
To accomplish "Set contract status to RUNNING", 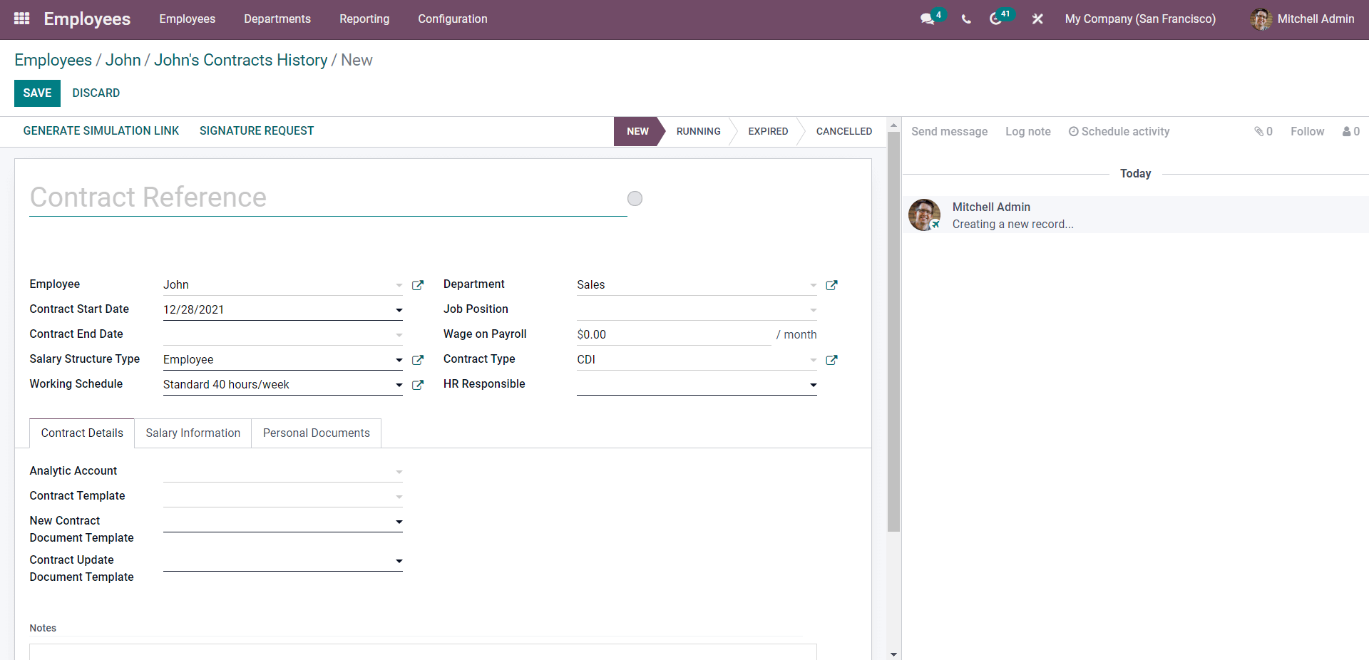I will [699, 132].
